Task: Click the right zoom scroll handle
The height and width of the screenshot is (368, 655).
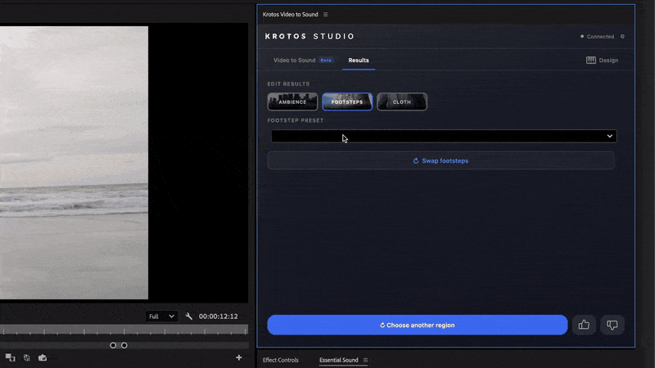Action: pyautogui.click(x=124, y=345)
